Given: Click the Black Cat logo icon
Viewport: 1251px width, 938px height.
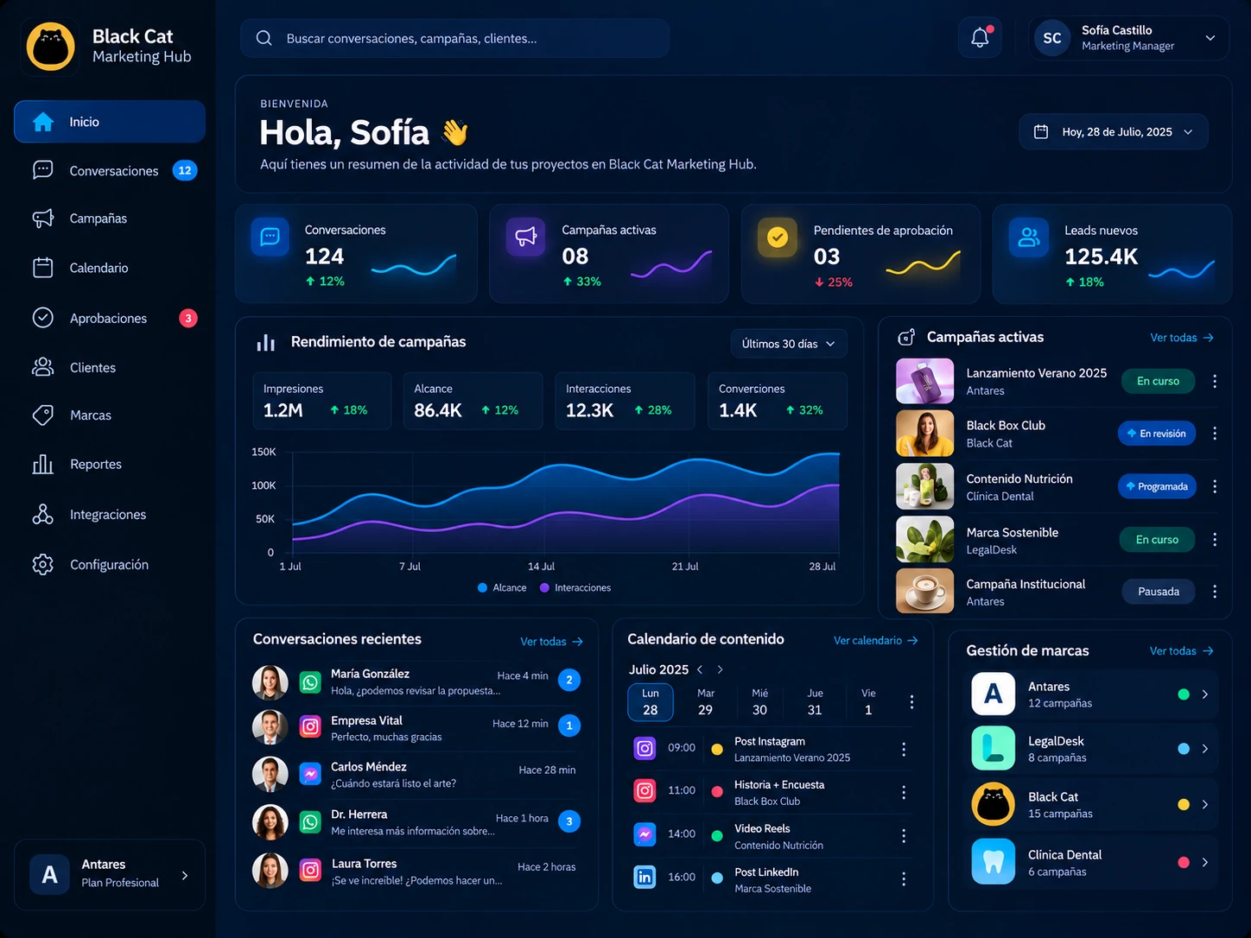Looking at the screenshot, I should point(51,46).
